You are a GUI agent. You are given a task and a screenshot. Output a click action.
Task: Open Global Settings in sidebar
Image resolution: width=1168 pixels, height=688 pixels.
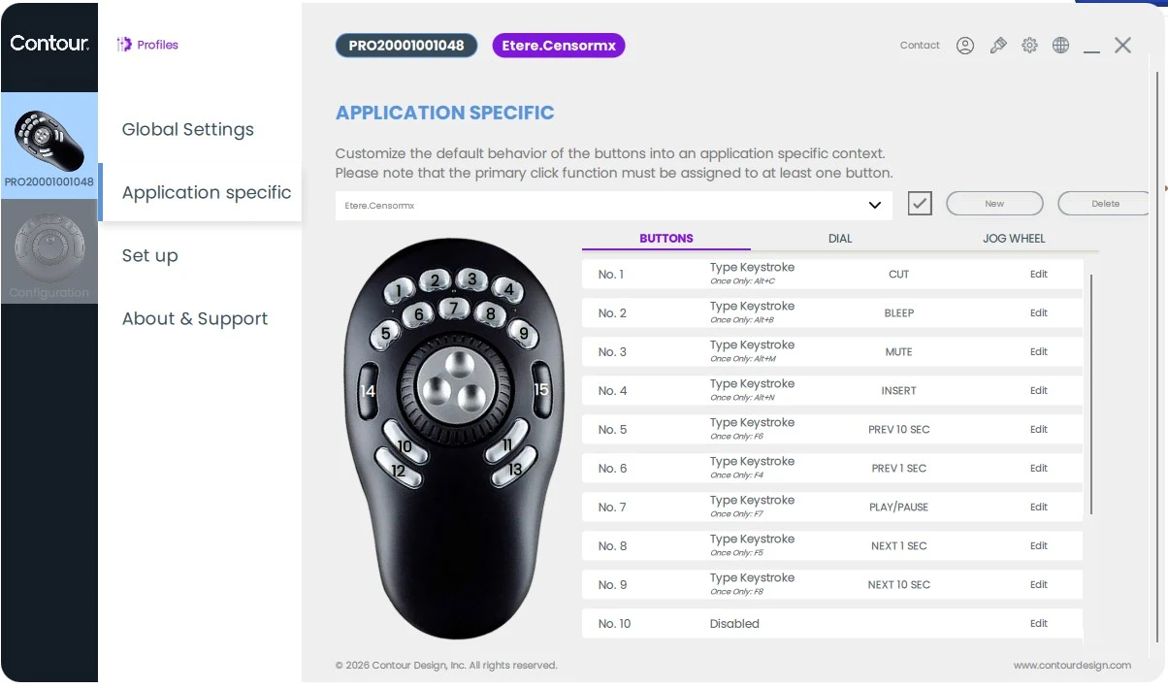[188, 129]
